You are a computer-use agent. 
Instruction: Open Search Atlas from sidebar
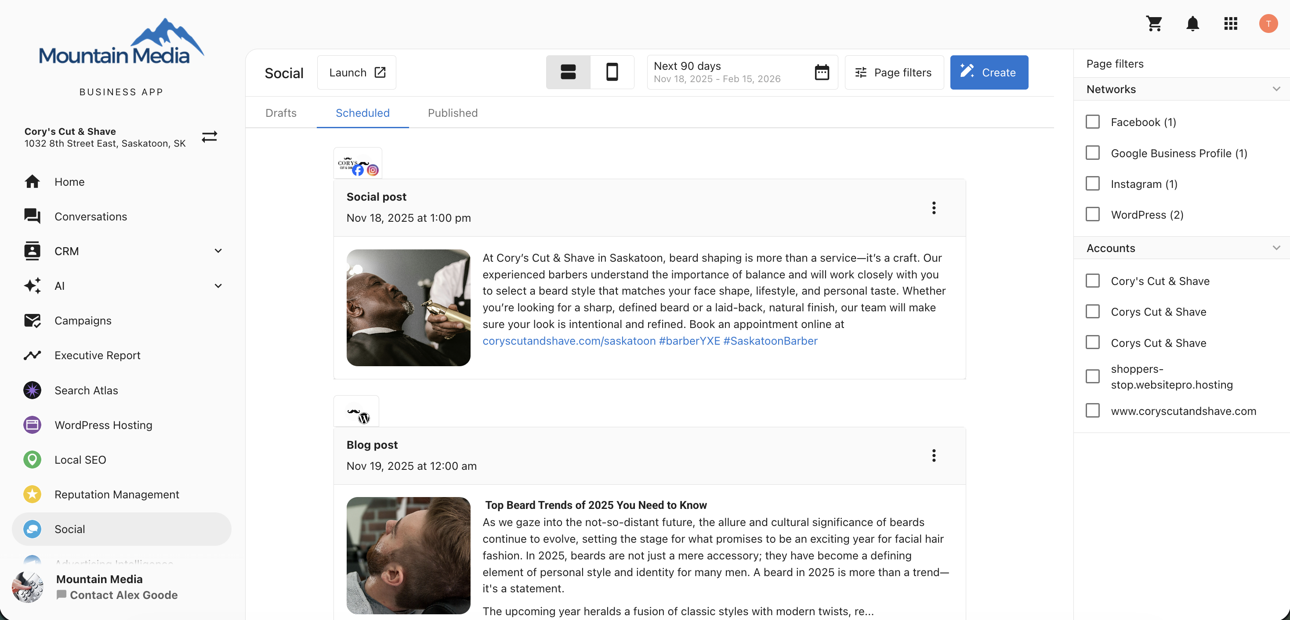(x=86, y=390)
